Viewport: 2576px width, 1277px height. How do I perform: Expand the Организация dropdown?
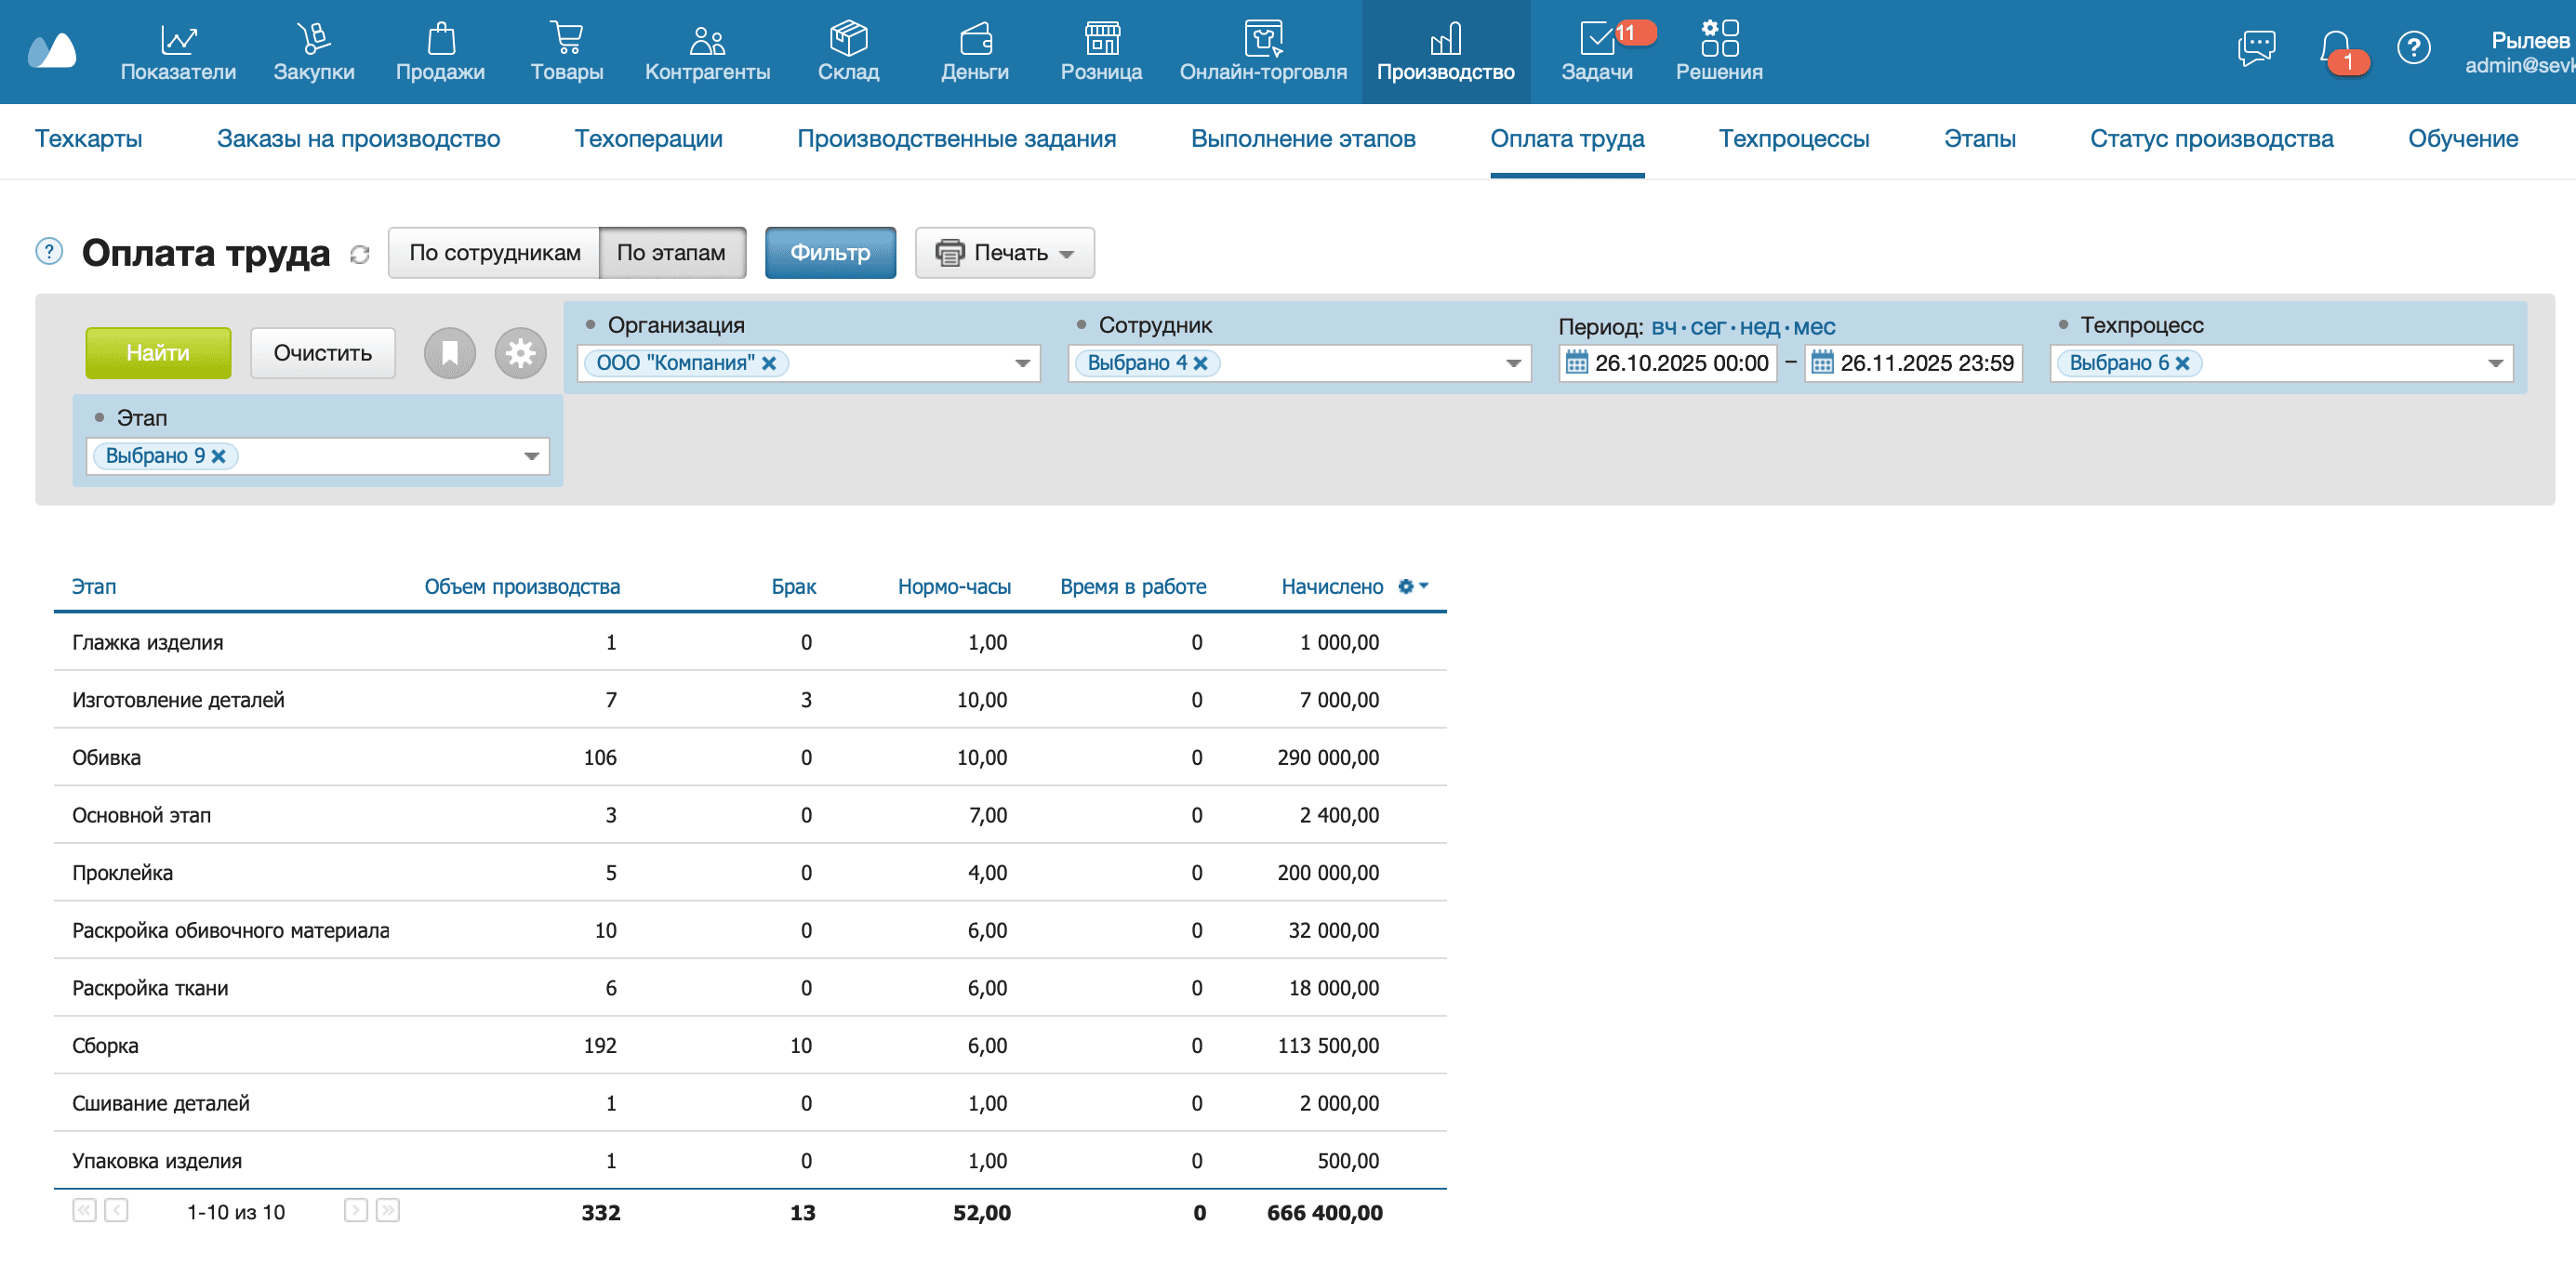click(x=1022, y=362)
